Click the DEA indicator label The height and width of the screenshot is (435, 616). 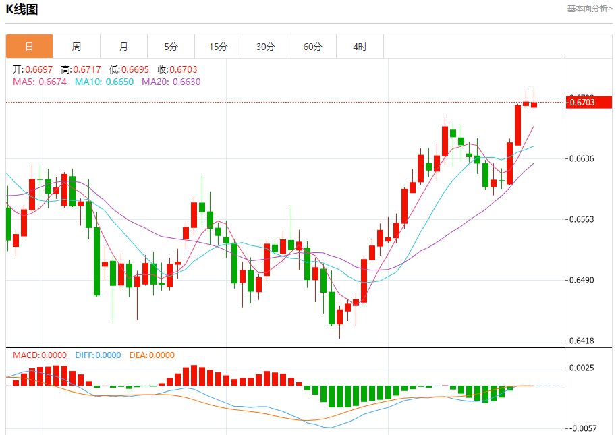pyautogui.click(x=152, y=355)
